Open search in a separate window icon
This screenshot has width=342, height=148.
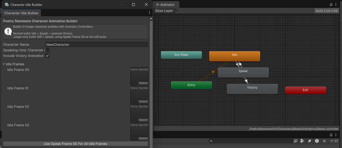pyautogui.click(x=295, y=141)
